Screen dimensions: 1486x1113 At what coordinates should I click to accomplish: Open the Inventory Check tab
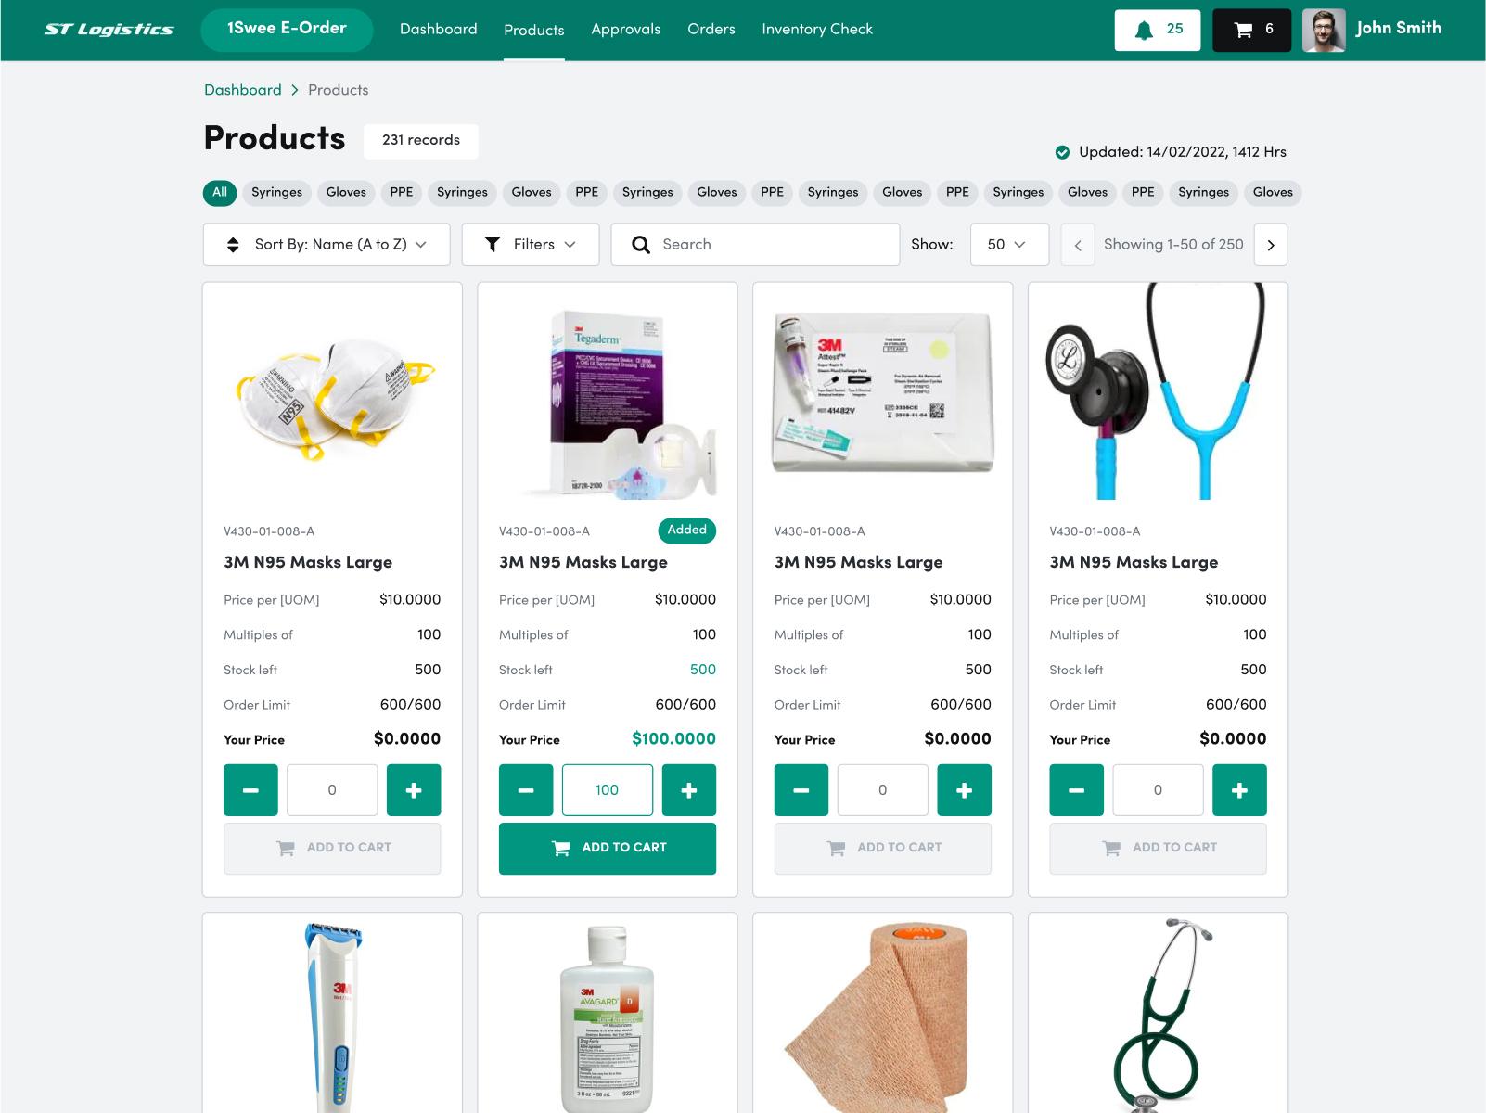817,30
